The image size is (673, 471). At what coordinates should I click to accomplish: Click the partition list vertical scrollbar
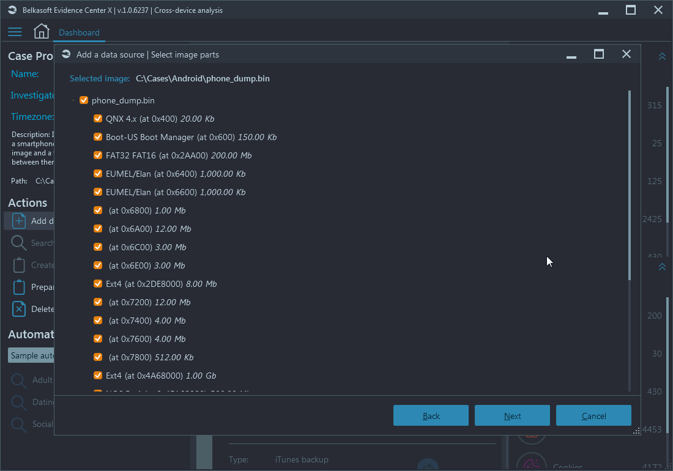[629, 185]
